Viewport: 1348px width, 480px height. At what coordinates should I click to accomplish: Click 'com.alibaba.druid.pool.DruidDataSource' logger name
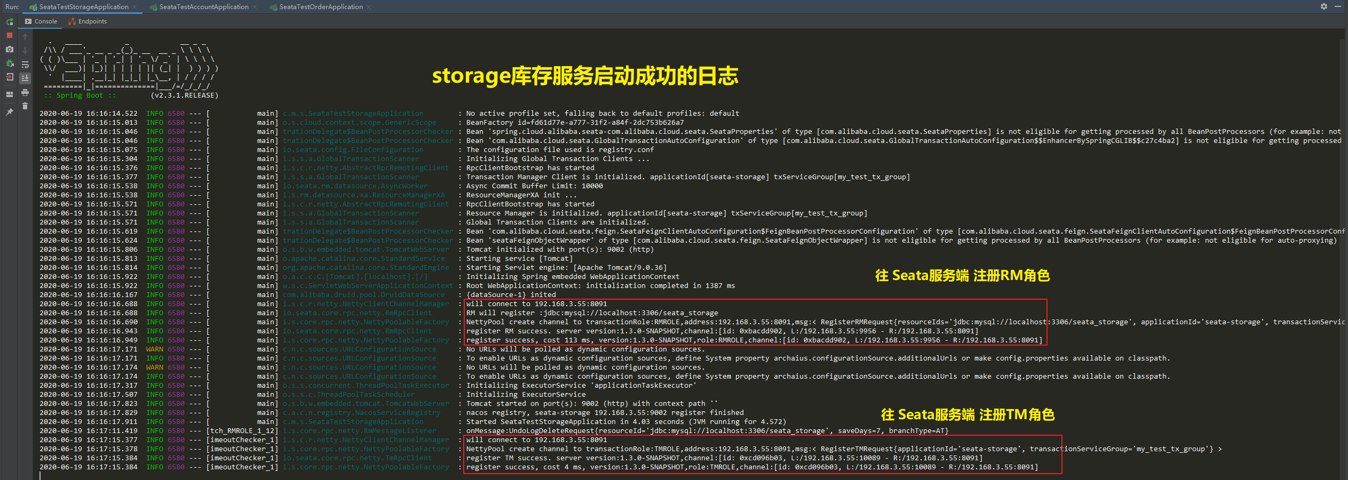(364, 295)
